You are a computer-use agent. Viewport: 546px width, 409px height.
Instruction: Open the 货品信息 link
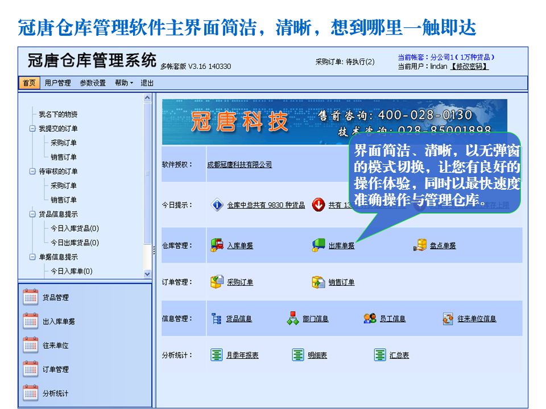(239, 319)
